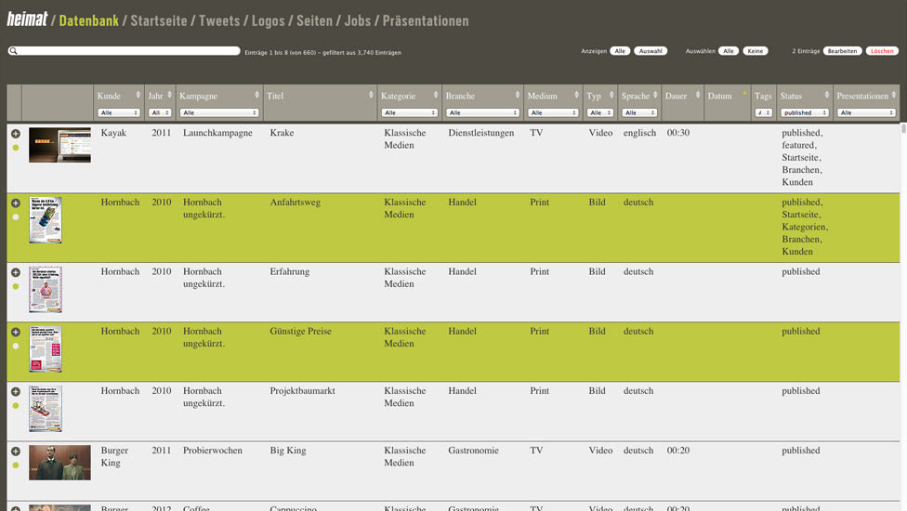Open the Medium filter dropdown

coord(553,112)
